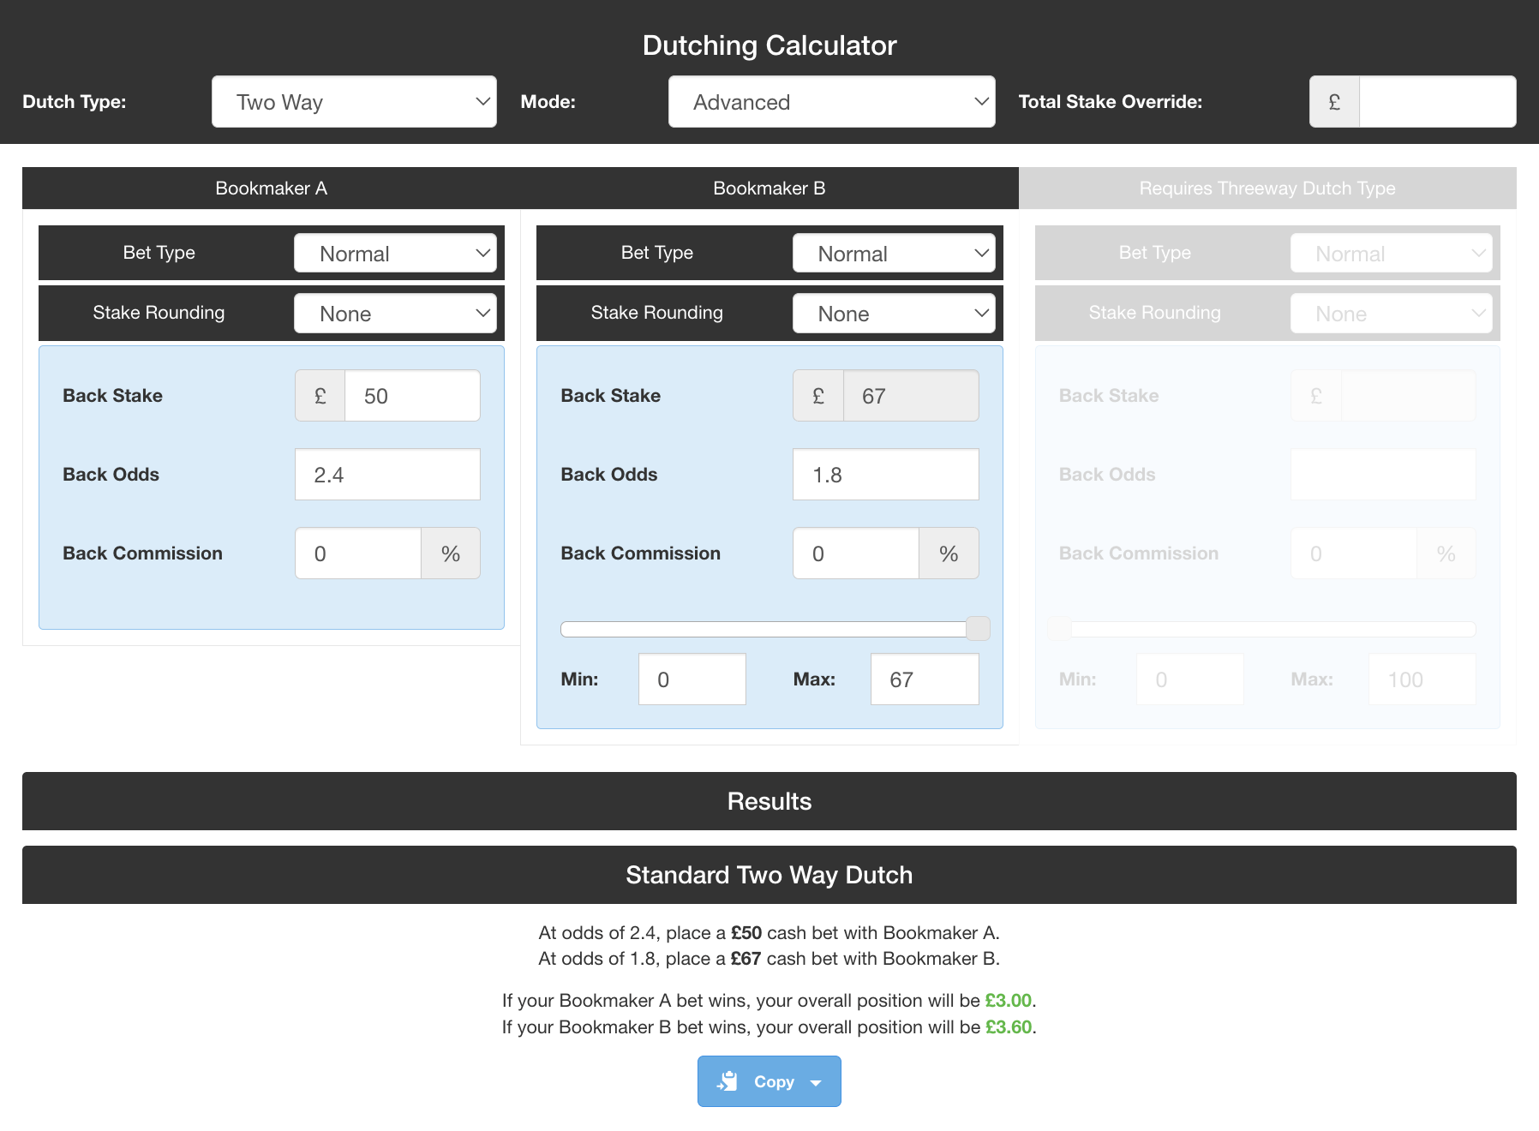The image size is (1539, 1131).
Task: Expand Bookmaker A Bet Type dropdown
Action: tap(395, 254)
